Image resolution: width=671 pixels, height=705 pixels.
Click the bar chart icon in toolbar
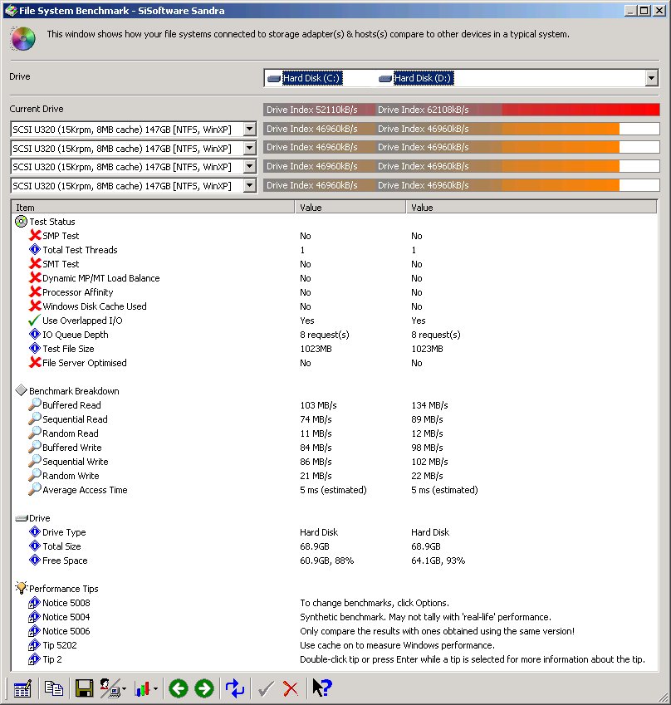pos(142,688)
